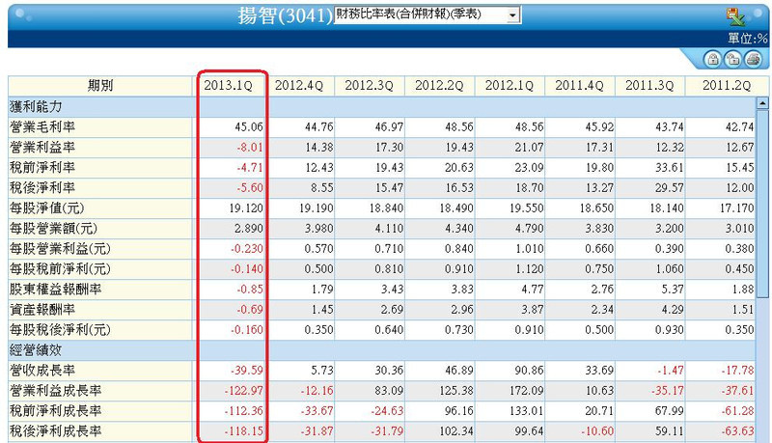Screen dimensions: 772x443
Task: Click the 期別 header cell
Action: 100,86
